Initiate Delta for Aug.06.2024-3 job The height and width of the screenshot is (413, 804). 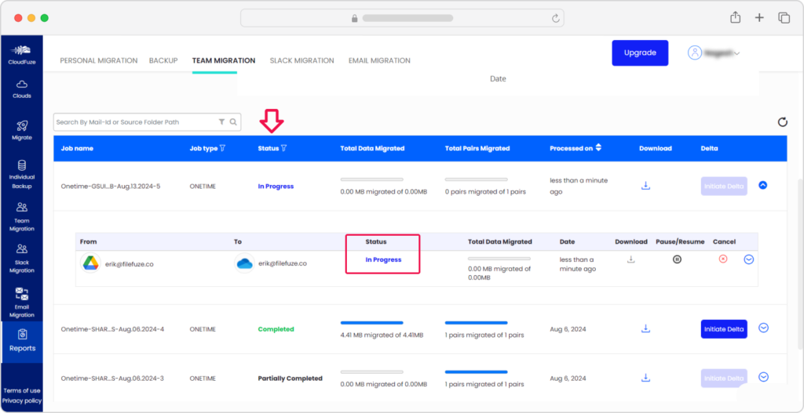click(724, 379)
